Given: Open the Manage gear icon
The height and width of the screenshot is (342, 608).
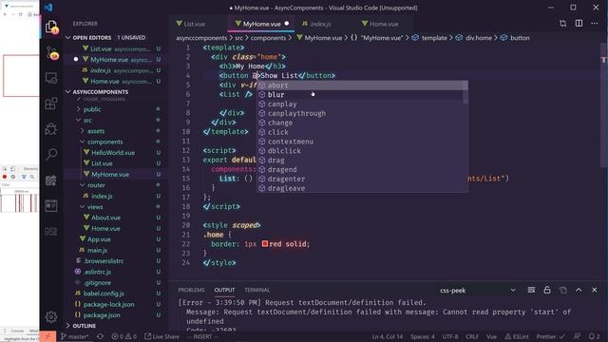Looking at the screenshot, I should coord(51,317).
